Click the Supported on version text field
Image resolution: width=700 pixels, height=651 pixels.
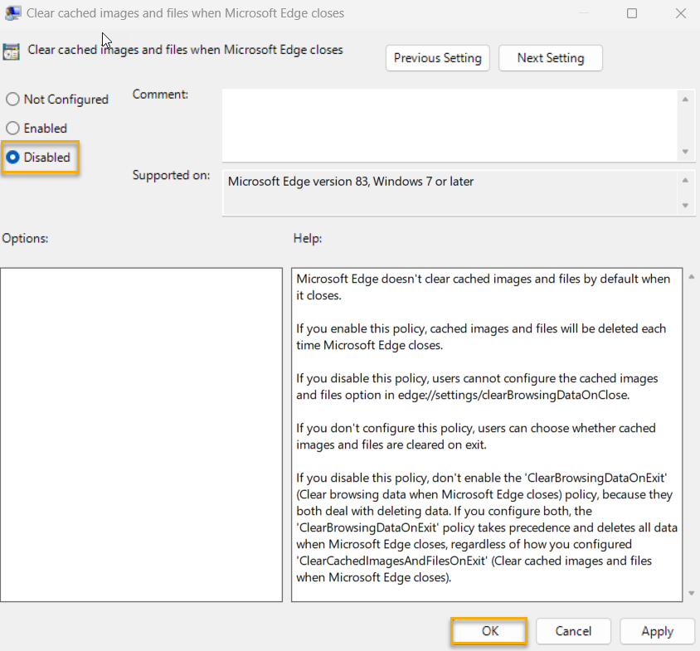[x=450, y=193]
